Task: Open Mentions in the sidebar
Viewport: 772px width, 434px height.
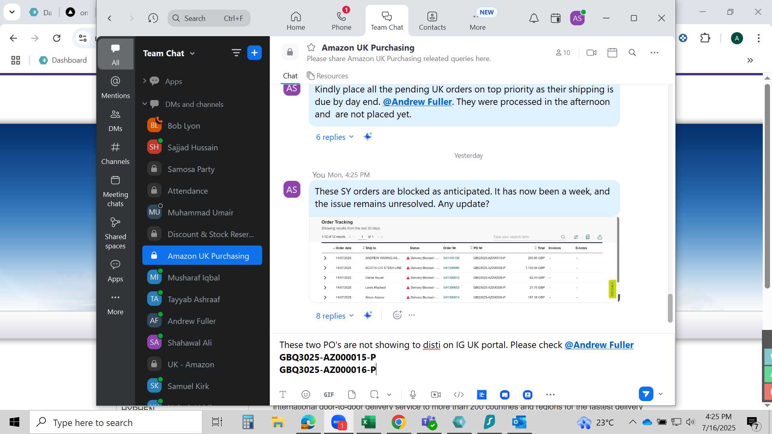Action: 115,87
